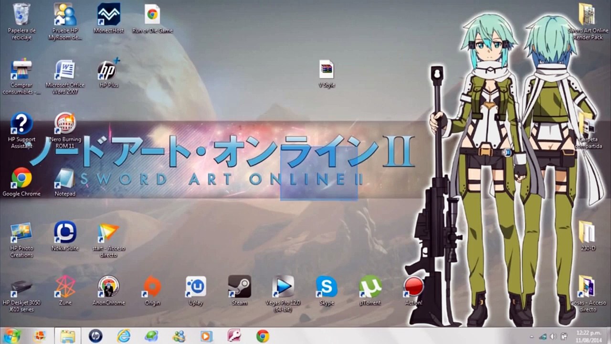Select the Zune desktop shortcut
The height and width of the screenshot is (344, 611).
coord(65,291)
